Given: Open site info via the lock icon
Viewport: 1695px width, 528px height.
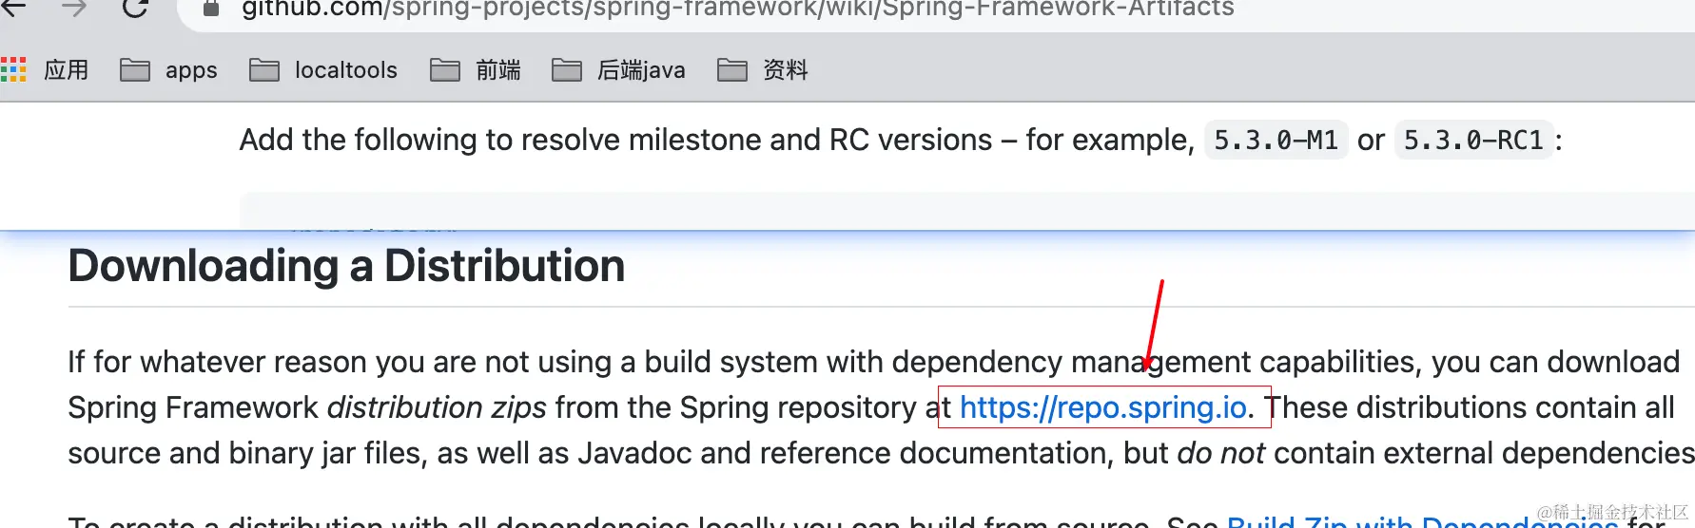Looking at the screenshot, I should (x=211, y=9).
